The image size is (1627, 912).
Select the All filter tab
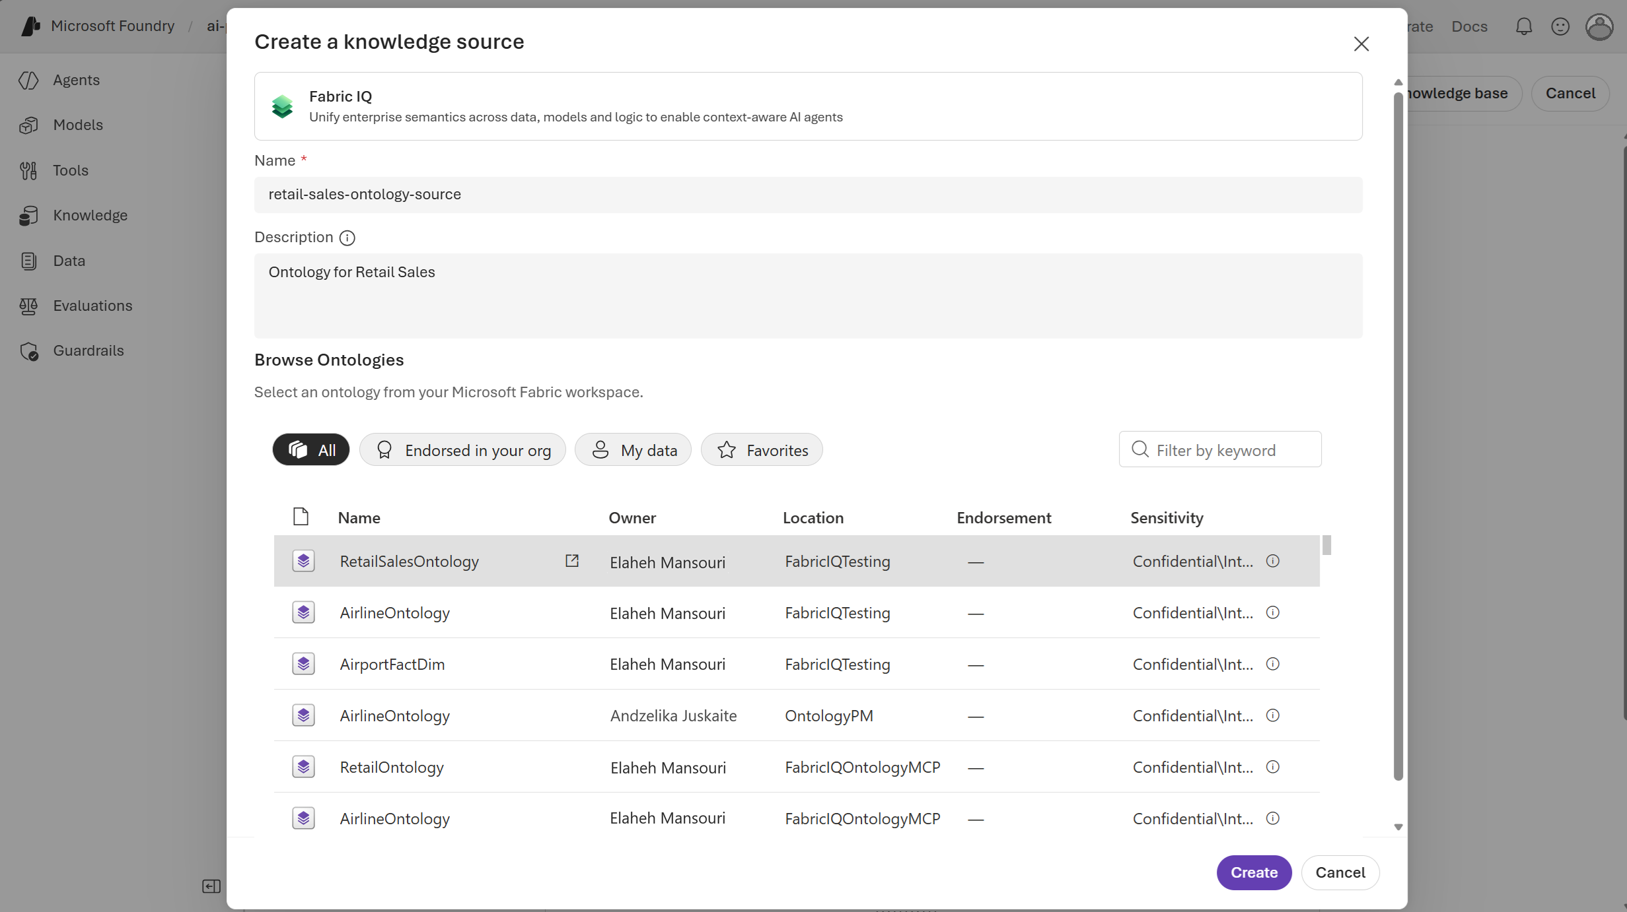tap(311, 450)
